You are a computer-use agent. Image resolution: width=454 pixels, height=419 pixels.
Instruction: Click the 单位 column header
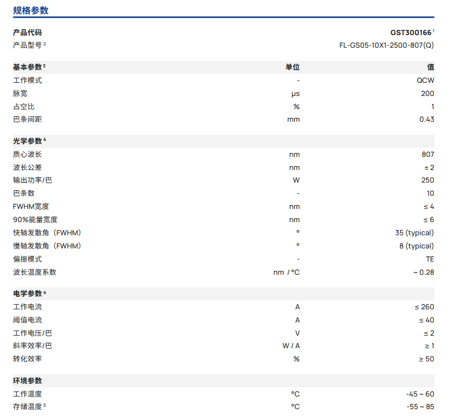click(293, 67)
